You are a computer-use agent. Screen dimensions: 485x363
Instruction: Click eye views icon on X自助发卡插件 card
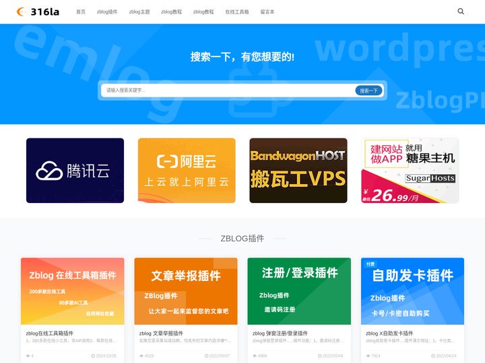click(368, 356)
